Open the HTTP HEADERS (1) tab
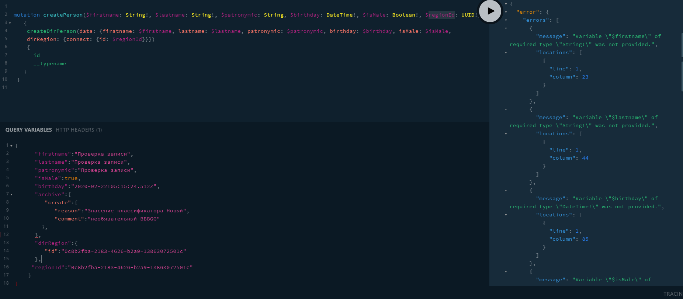Viewport: 683px width, 299px height. point(79,130)
